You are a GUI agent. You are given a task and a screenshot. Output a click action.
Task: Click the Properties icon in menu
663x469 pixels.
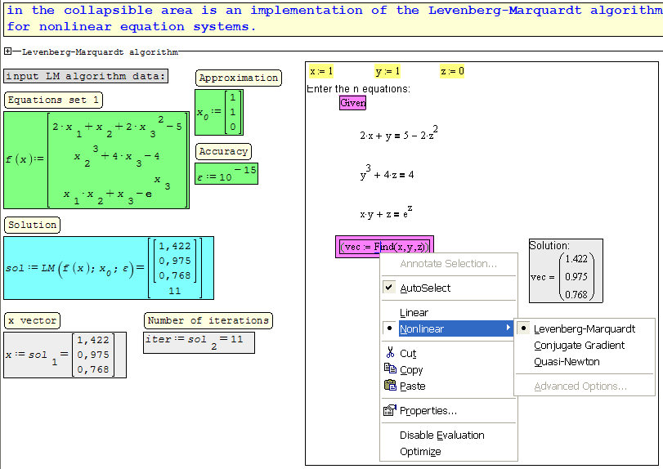point(389,410)
